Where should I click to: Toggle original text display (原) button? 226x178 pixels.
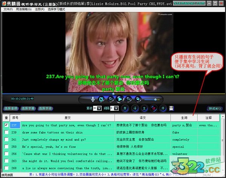coord(125,108)
